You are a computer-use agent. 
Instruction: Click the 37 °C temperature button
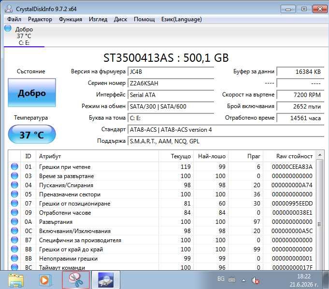coord(32,134)
